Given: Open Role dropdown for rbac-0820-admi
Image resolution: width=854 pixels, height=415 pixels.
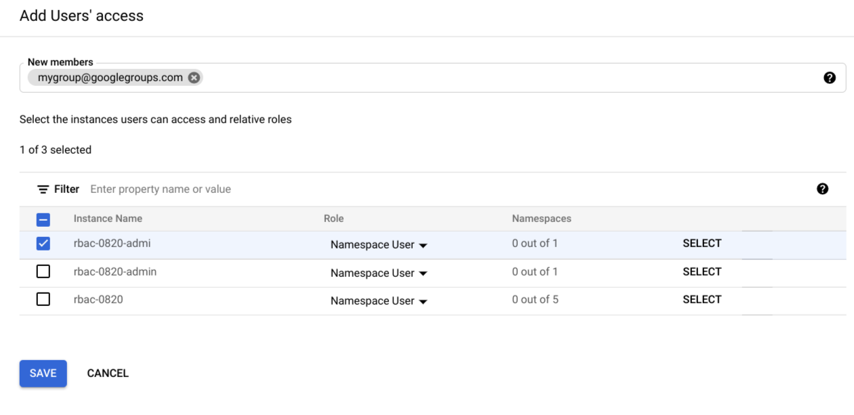Looking at the screenshot, I should [378, 244].
